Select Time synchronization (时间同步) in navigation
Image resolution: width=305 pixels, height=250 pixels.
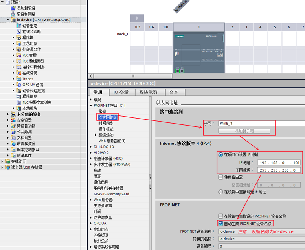click(106, 123)
